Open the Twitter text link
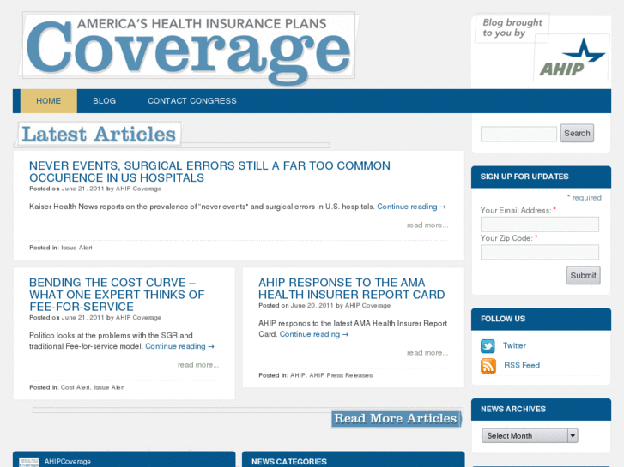This screenshot has height=467, width=624. [x=514, y=346]
